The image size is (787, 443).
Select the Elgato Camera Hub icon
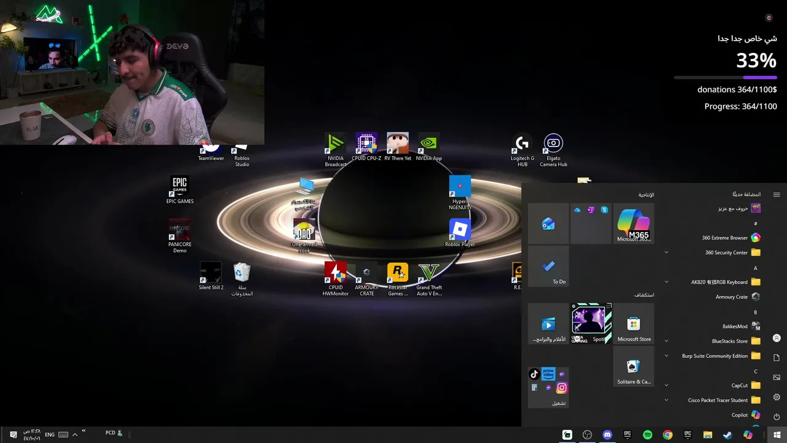click(x=553, y=150)
